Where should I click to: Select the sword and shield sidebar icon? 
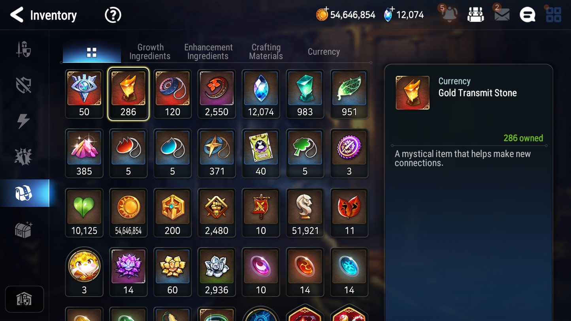[24, 49]
